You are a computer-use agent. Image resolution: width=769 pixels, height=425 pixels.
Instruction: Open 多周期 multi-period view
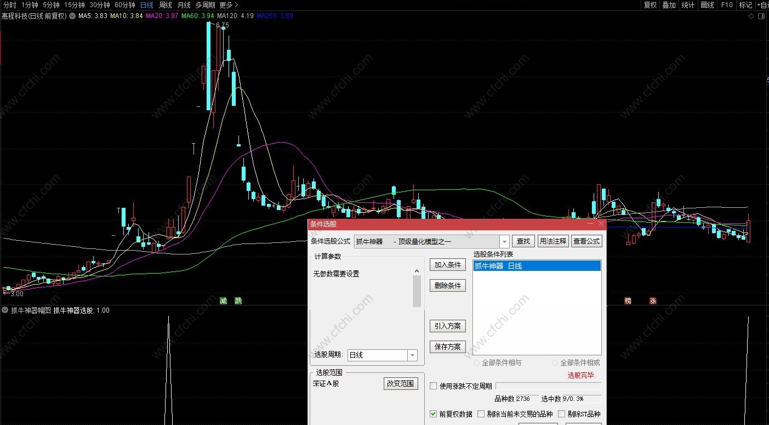pos(206,5)
